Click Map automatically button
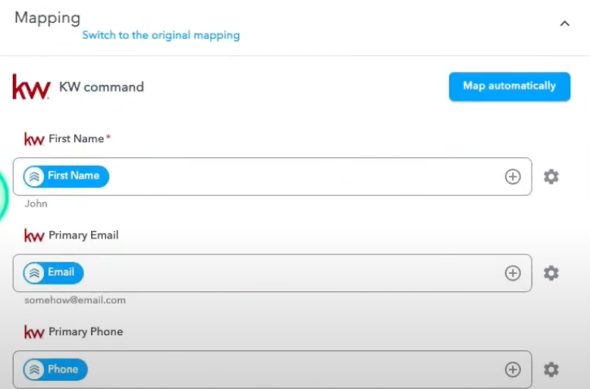 click(510, 86)
